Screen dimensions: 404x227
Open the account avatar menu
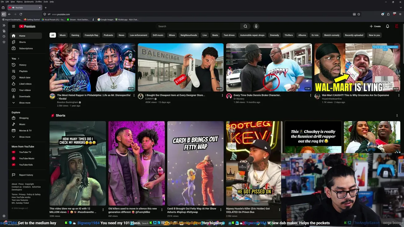(397, 26)
